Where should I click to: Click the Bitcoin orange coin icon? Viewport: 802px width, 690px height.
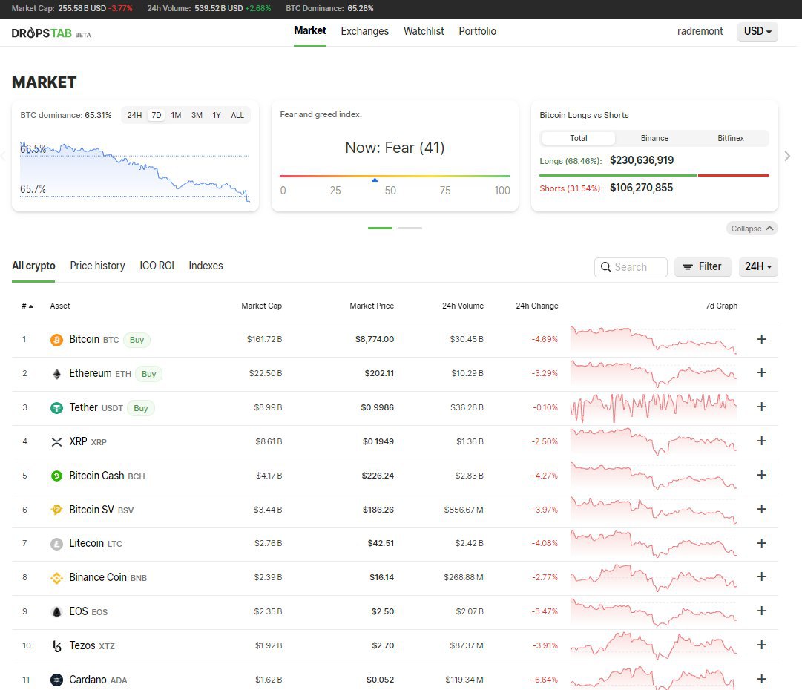56,340
